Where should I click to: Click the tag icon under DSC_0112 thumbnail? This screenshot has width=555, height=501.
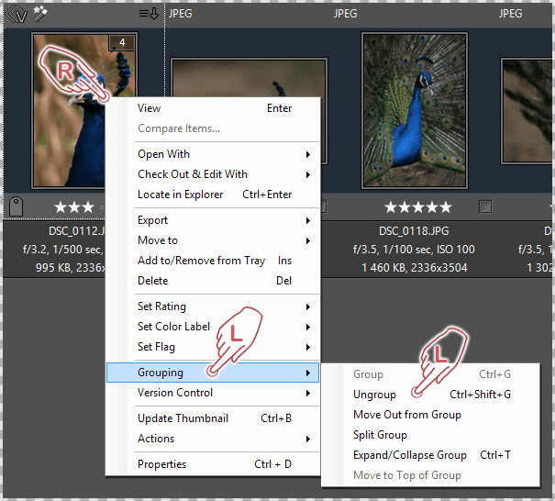pos(16,206)
